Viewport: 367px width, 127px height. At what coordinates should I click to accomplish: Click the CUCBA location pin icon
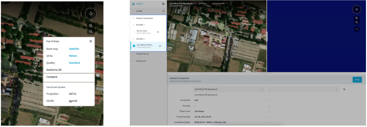click(133, 11)
